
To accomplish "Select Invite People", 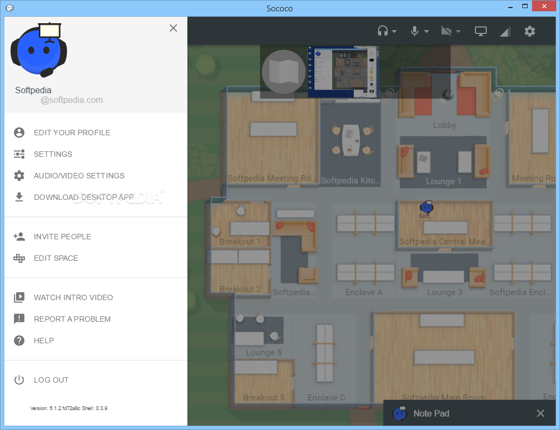I will [x=62, y=237].
